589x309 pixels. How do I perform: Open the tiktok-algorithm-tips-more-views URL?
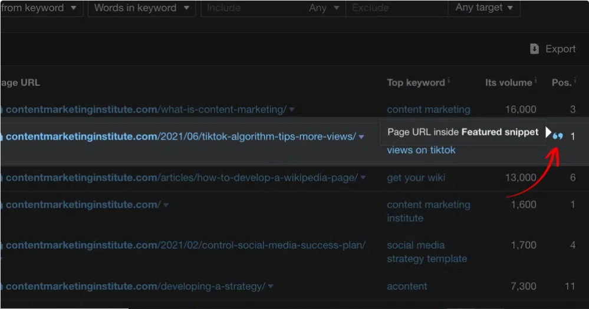click(x=180, y=137)
